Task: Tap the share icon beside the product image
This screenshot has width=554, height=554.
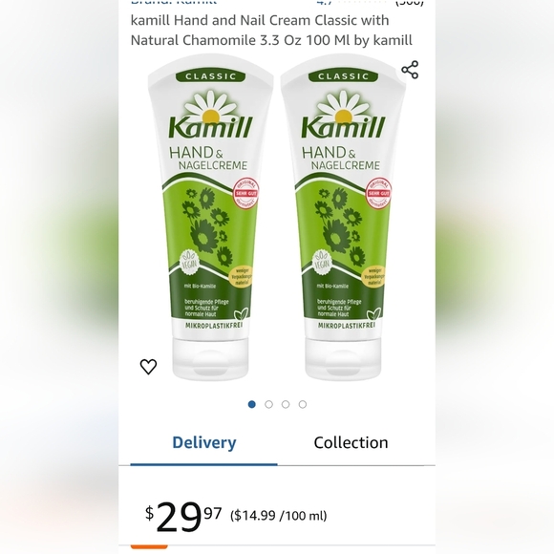Action: (x=410, y=70)
